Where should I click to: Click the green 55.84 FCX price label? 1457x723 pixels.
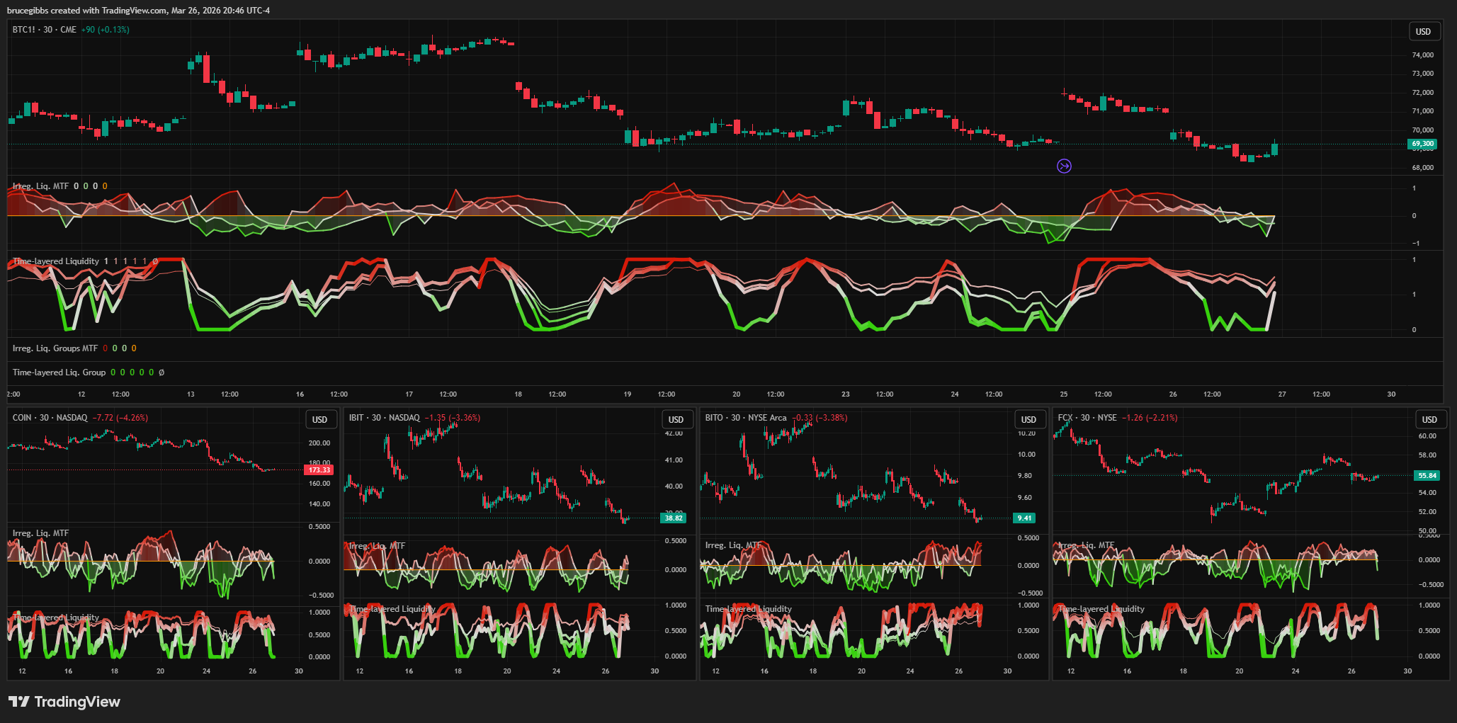tap(1427, 476)
